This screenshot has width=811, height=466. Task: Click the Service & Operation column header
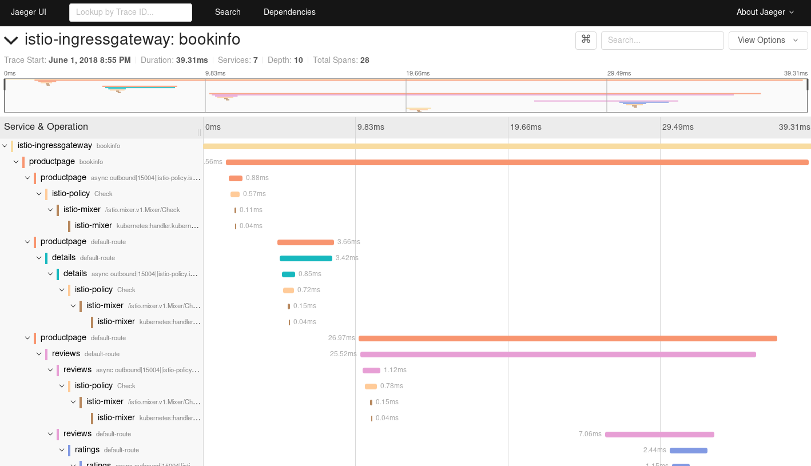point(46,127)
